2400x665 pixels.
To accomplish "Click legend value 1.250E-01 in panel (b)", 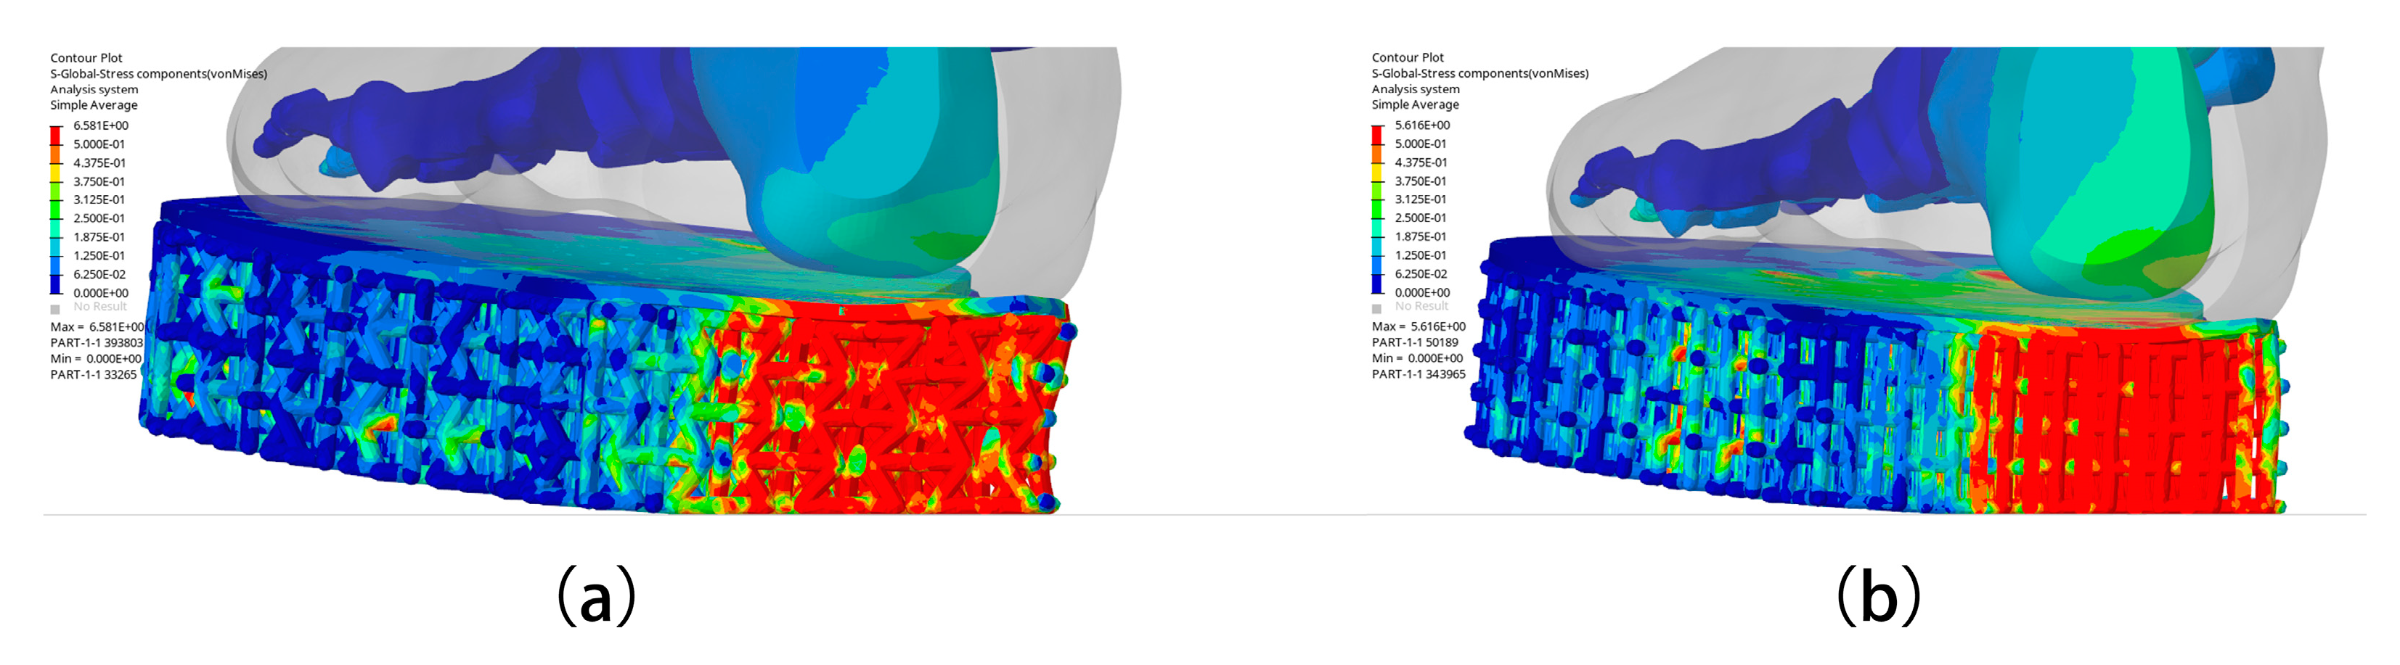I will tap(1420, 255).
